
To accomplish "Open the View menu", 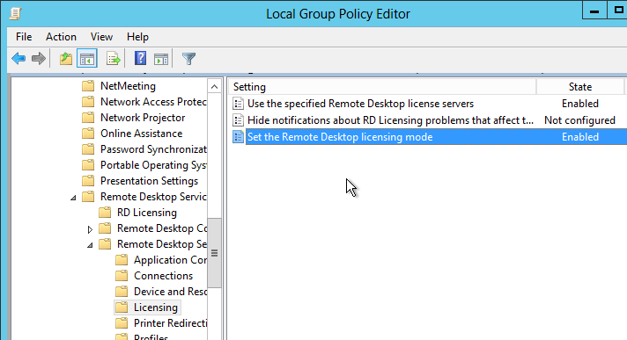I will (101, 37).
